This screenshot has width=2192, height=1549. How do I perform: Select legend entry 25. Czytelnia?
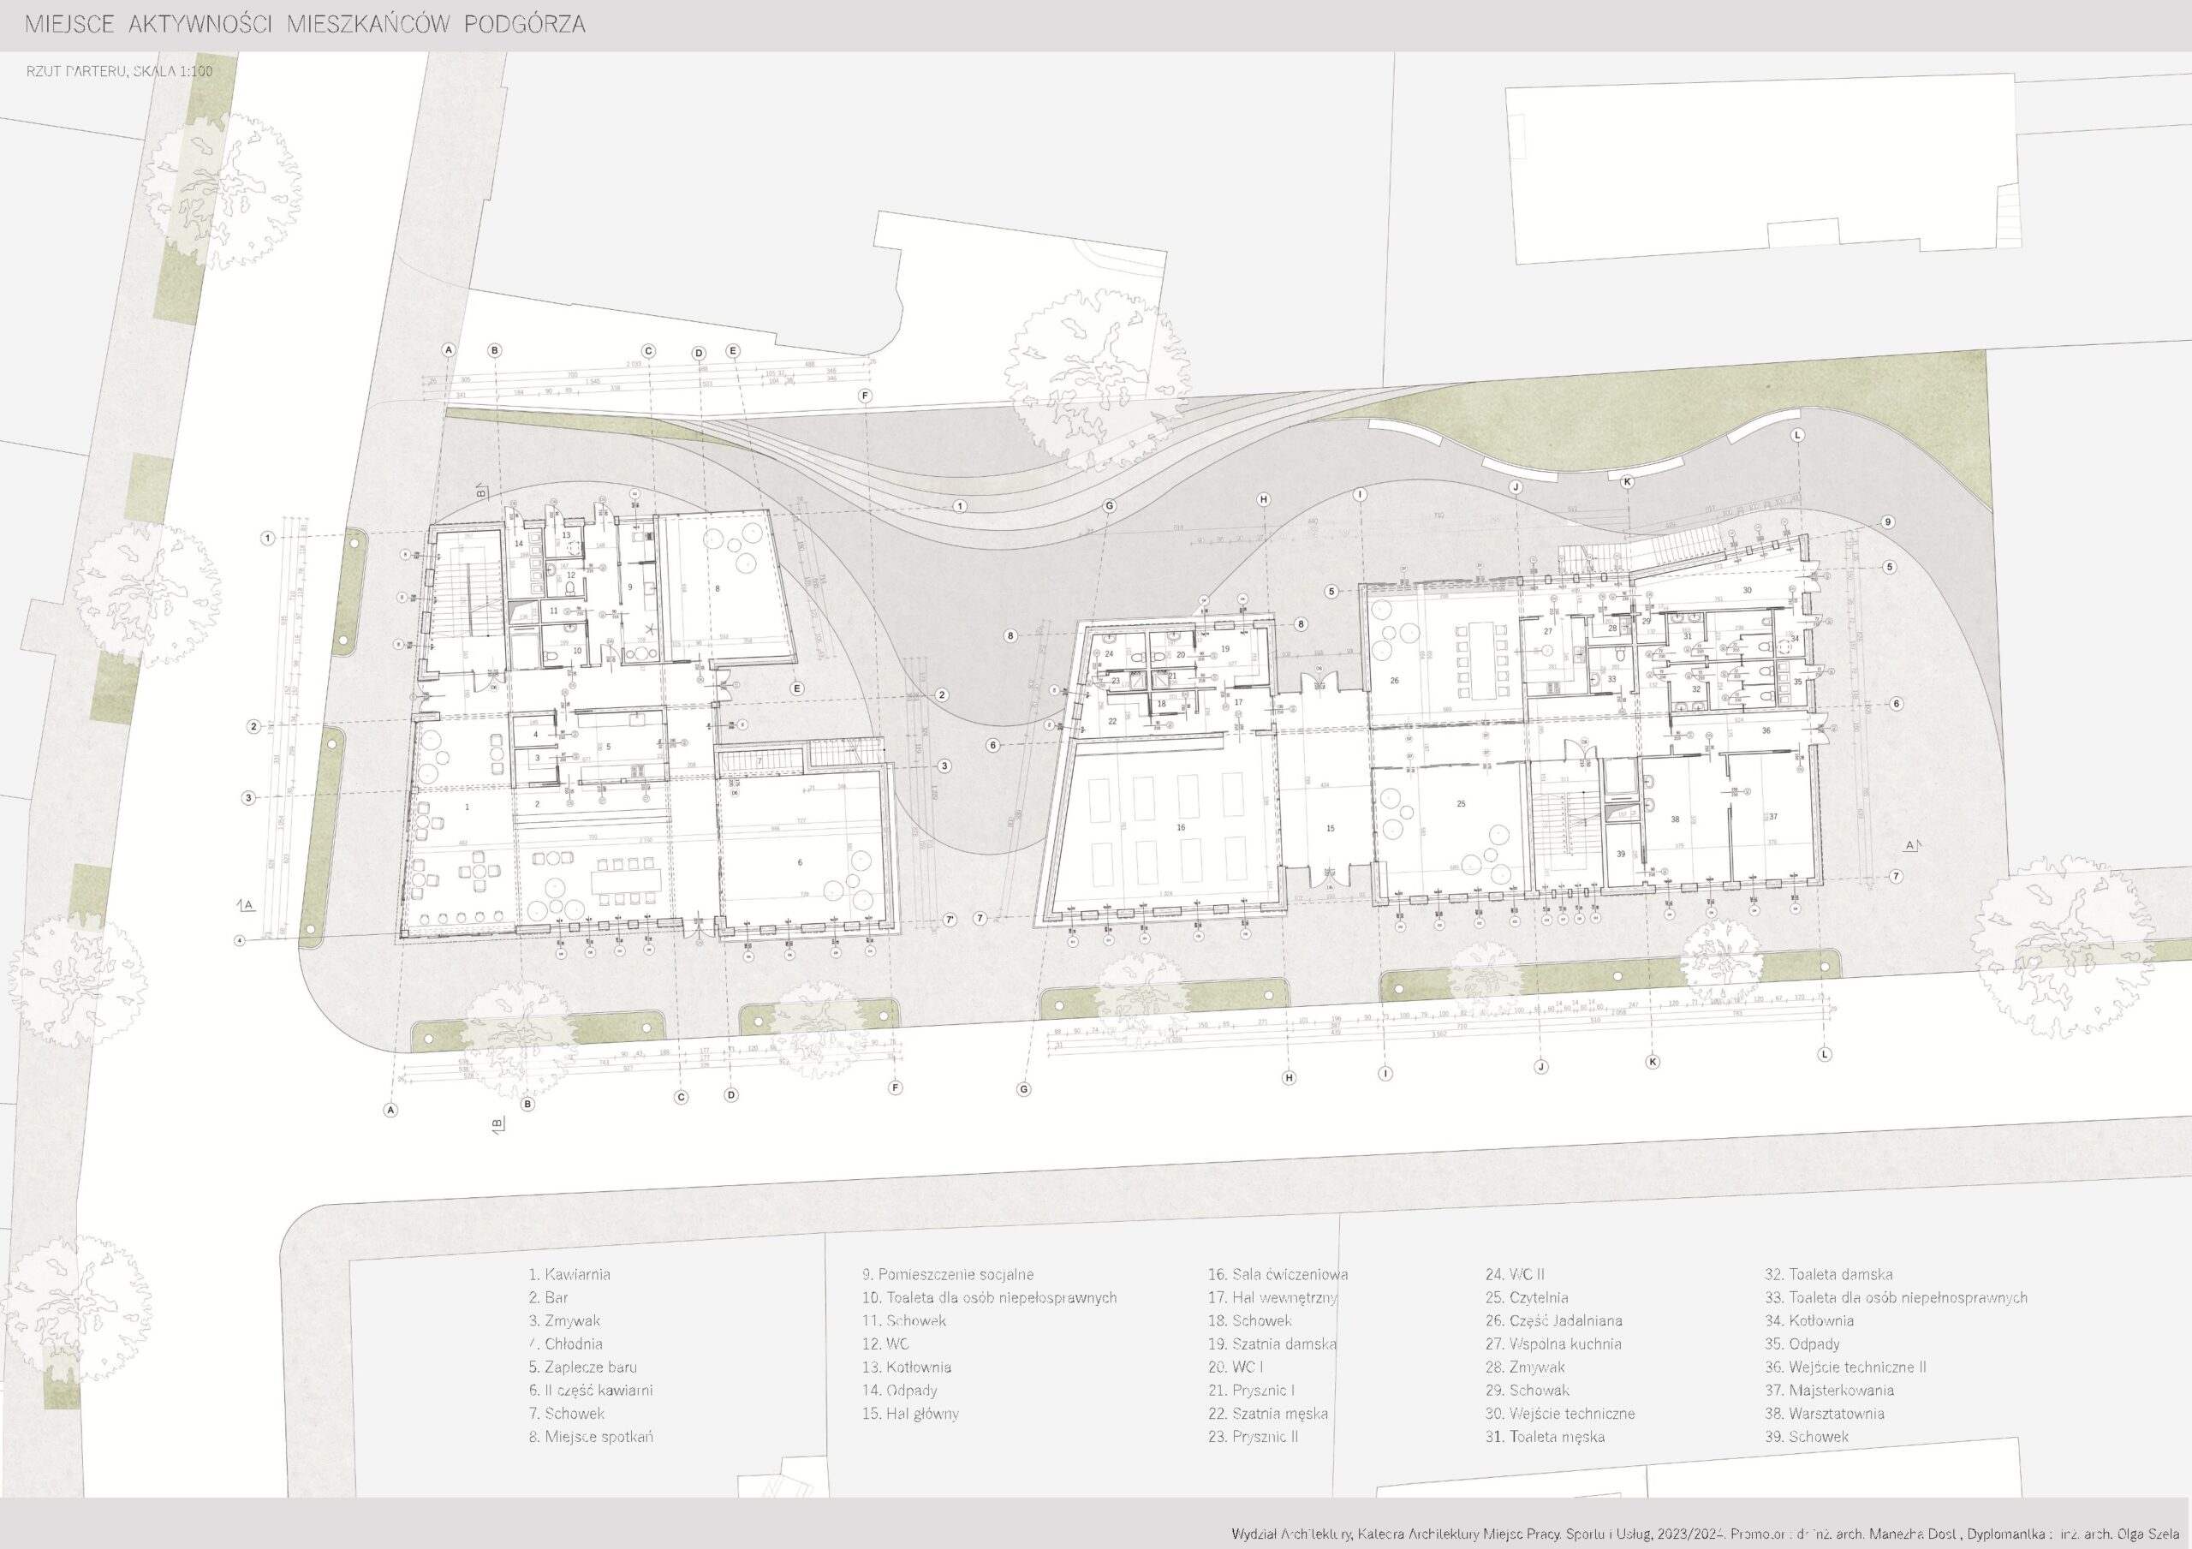1527,1297
